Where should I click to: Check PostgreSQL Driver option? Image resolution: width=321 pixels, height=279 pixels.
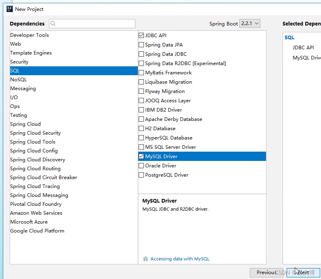141,175
